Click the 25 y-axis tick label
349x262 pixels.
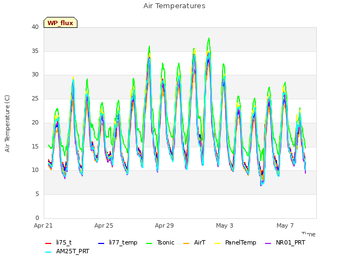[35, 98]
